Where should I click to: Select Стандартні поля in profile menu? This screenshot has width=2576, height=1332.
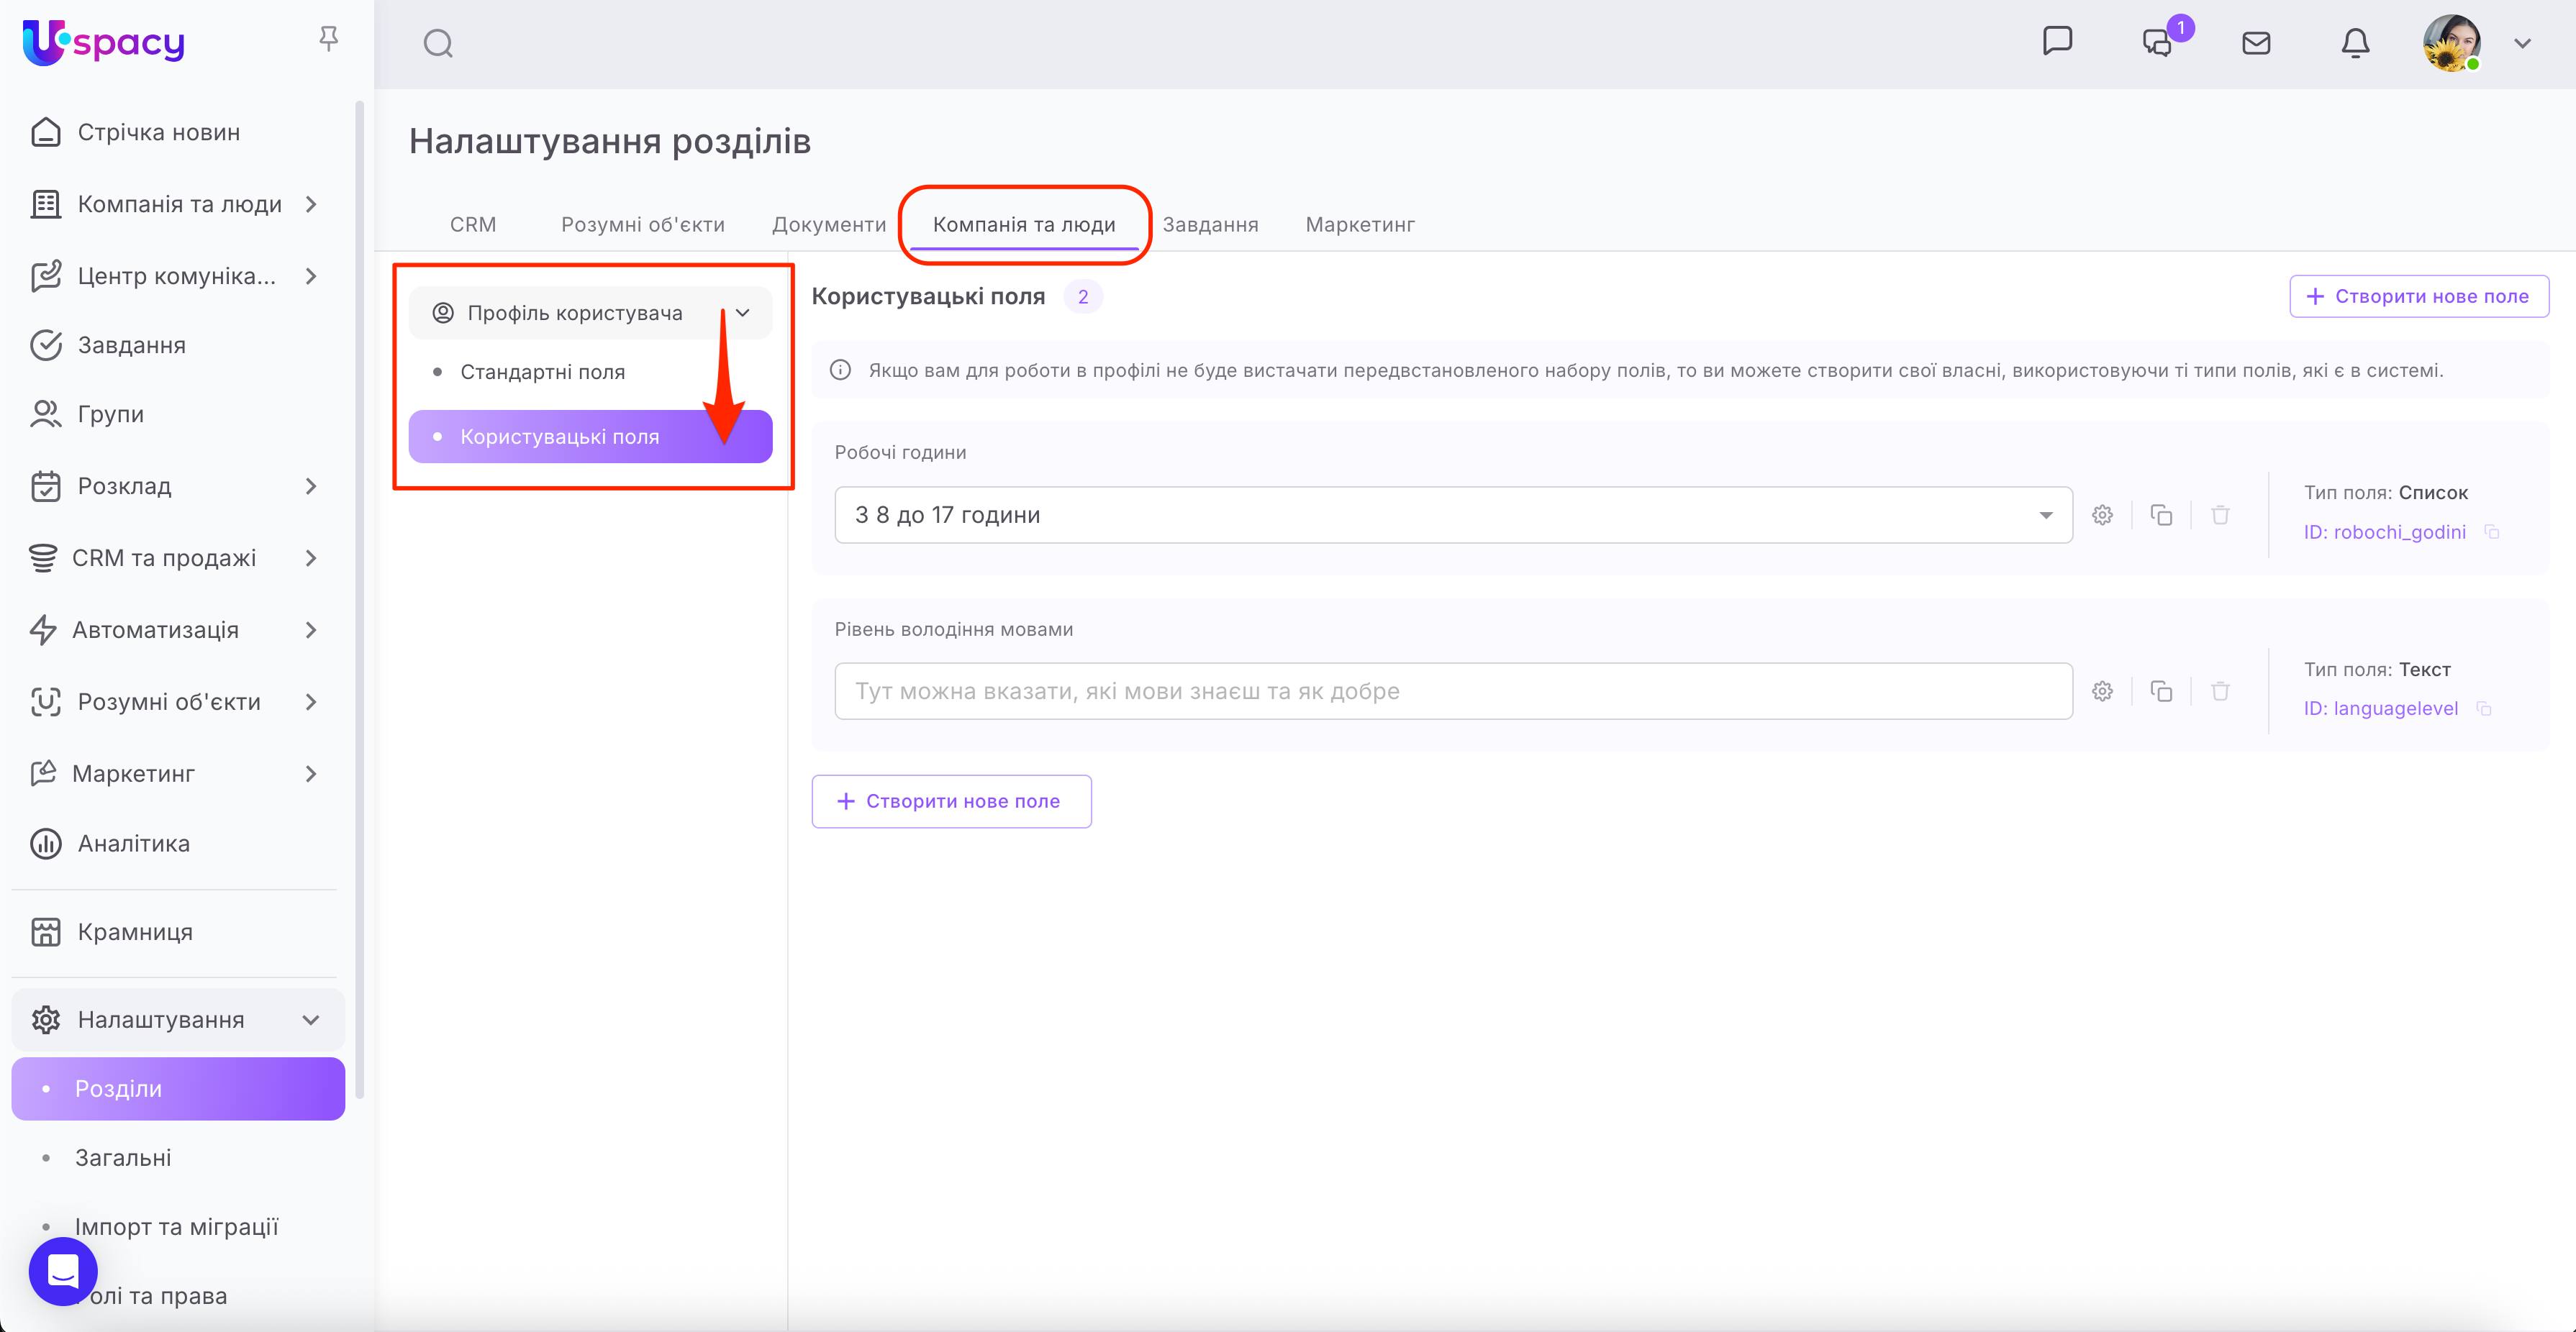pyautogui.click(x=542, y=373)
